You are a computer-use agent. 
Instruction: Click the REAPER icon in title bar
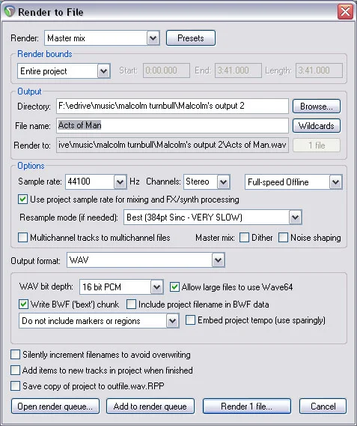[10, 12]
